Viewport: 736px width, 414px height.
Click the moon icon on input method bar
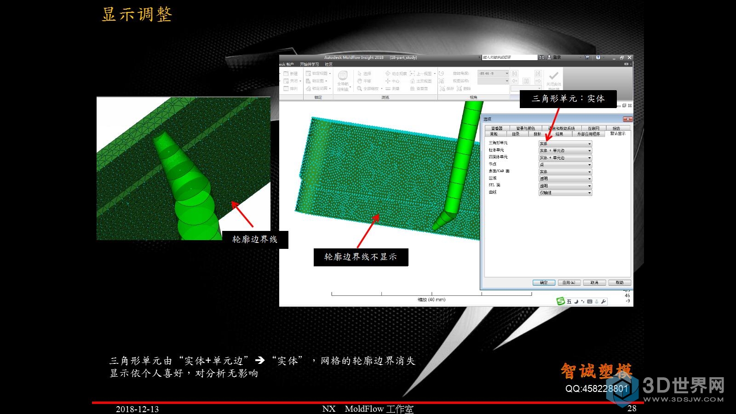(x=576, y=302)
